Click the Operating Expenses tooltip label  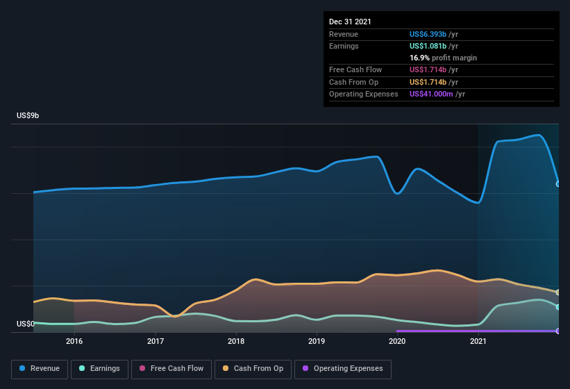[x=364, y=94]
